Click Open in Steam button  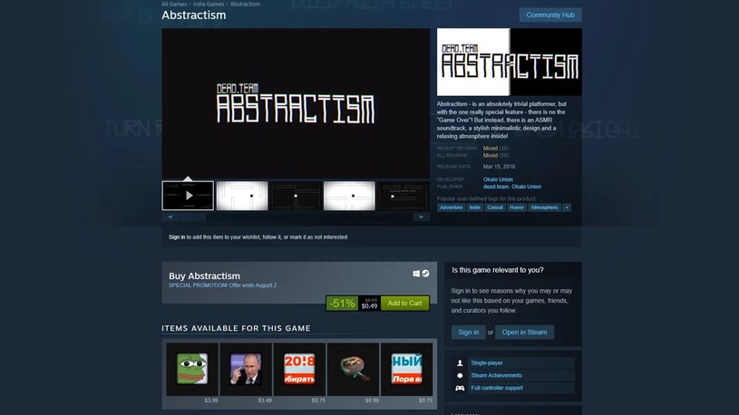point(525,333)
